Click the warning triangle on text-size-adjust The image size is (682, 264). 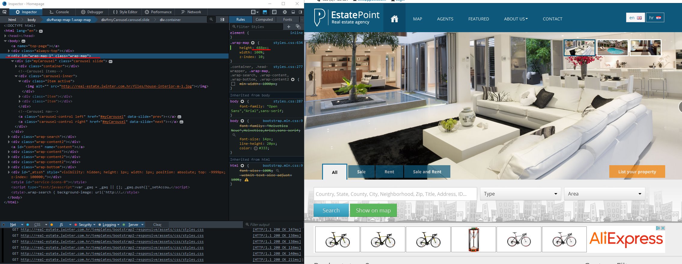pos(247,180)
